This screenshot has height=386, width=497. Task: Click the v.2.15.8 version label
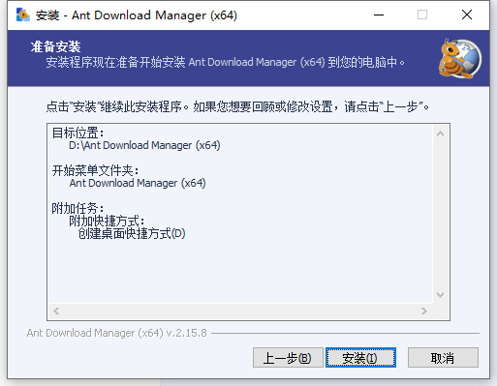point(186,333)
